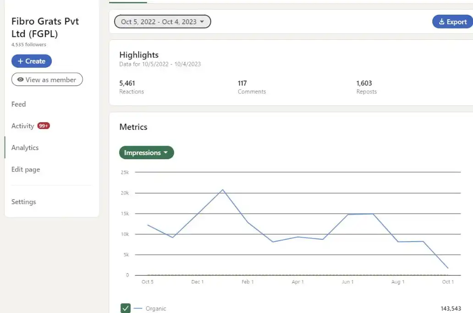The image size is (473, 313).
Task: Select Analytics in the left sidebar
Action: coord(25,148)
